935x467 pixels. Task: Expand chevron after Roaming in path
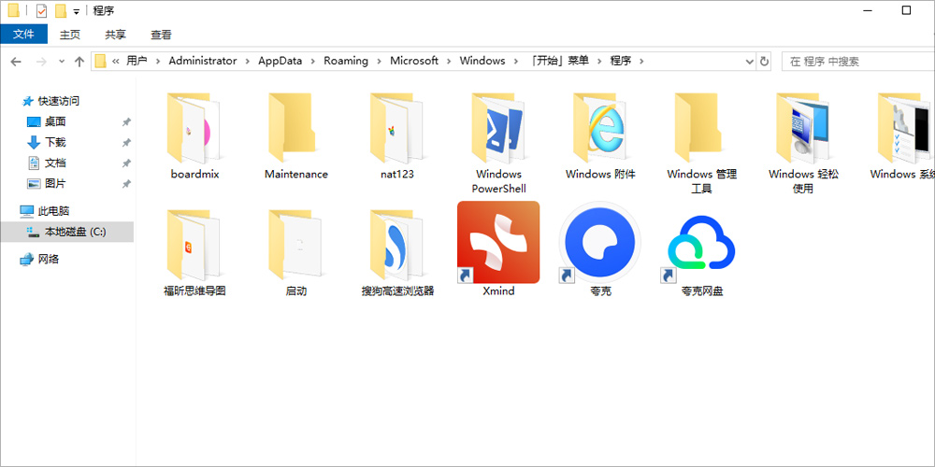[x=380, y=62]
